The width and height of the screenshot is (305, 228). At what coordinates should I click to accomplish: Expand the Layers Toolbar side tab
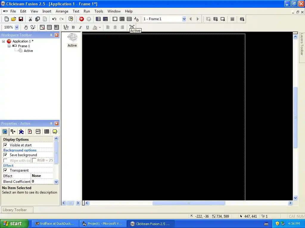(x=302, y=47)
